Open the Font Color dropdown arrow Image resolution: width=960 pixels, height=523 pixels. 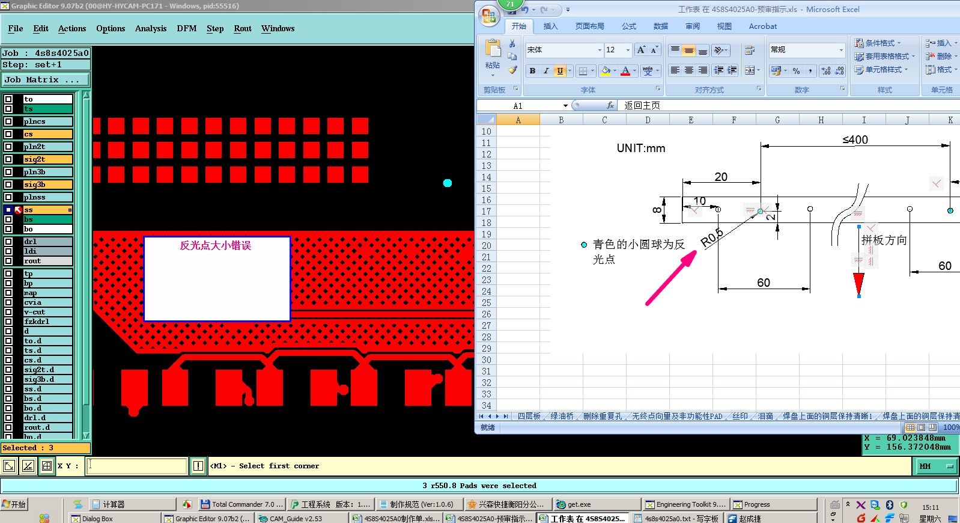click(635, 71)
